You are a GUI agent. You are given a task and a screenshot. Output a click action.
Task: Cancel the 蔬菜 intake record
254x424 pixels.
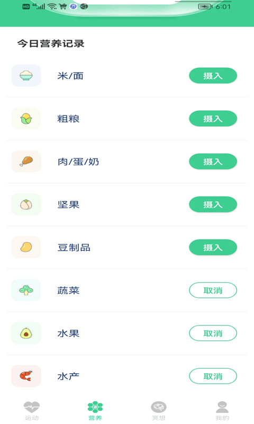tap(213, 290)
